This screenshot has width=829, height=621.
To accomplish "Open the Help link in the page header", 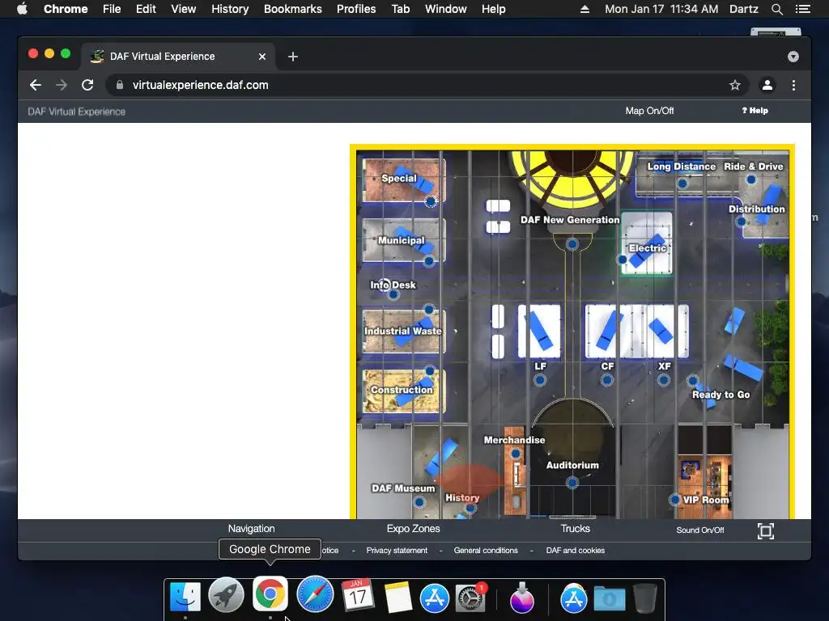I will tap(755, 110).
